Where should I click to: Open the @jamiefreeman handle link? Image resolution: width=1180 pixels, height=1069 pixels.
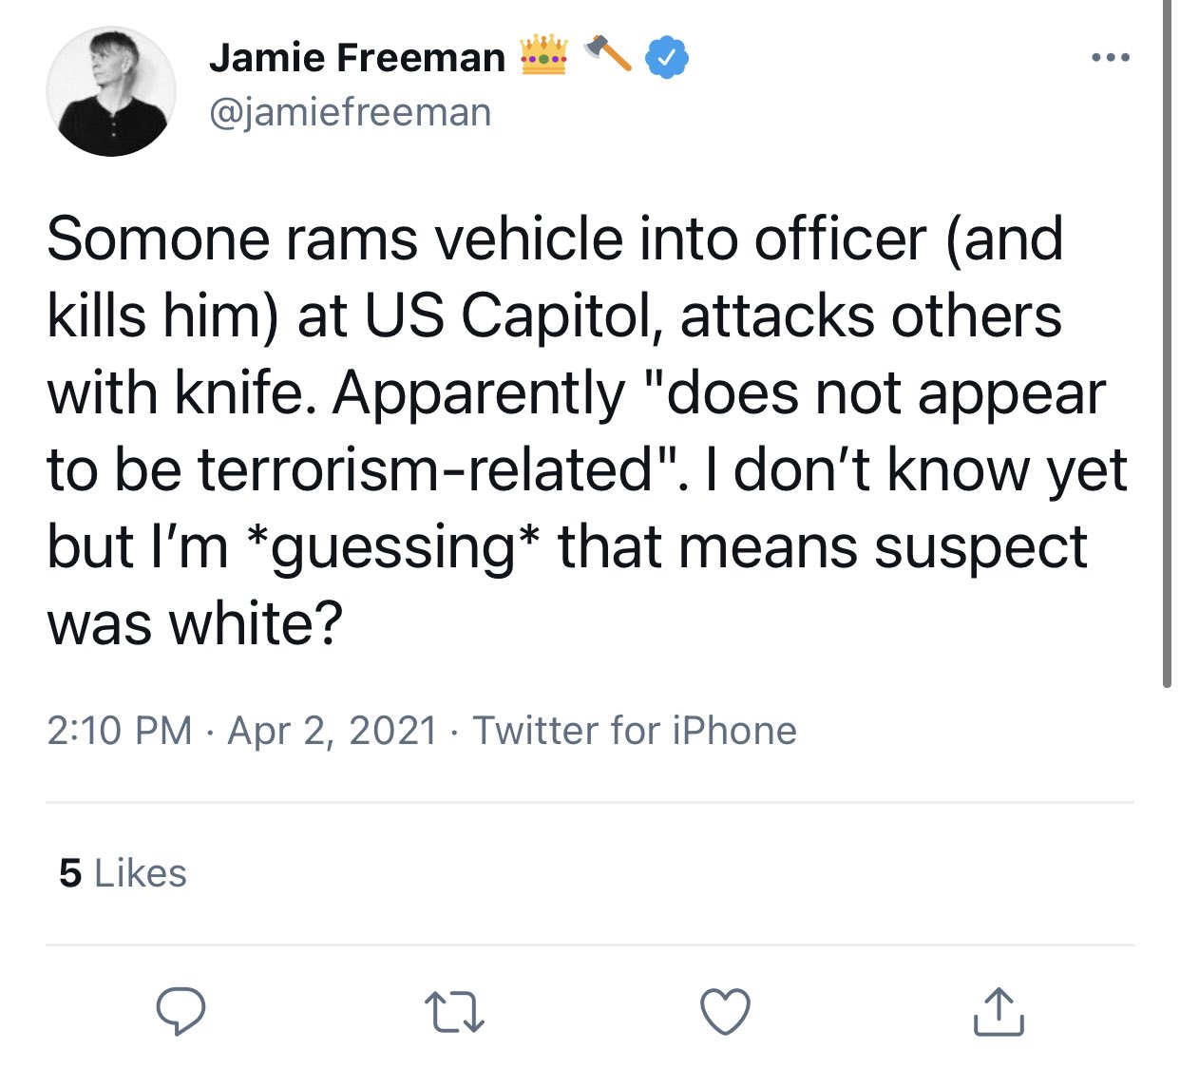[x=350, y=112]
